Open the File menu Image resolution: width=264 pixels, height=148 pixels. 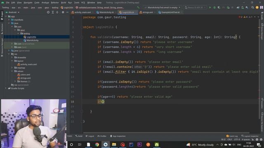click(x=7, y=2)
